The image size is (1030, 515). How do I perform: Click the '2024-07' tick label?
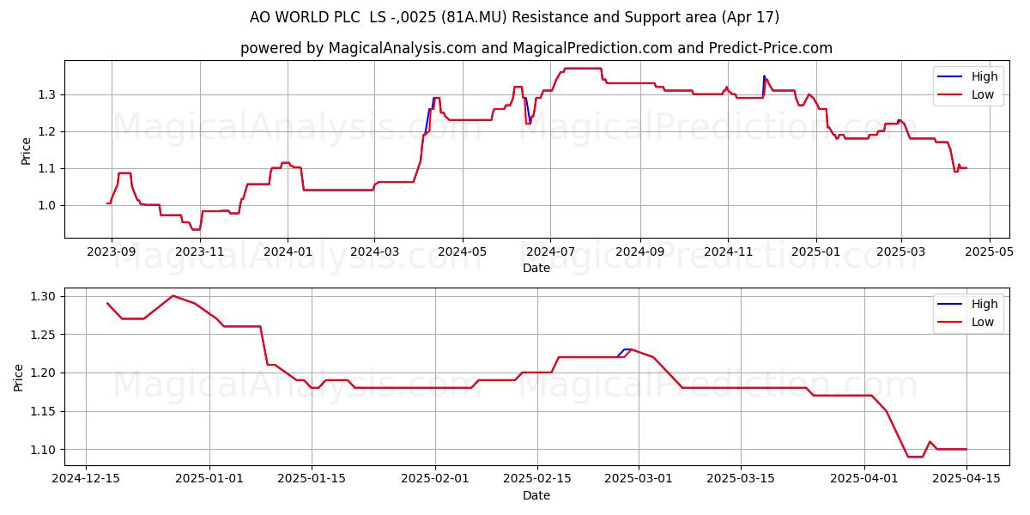click(550, 251)
